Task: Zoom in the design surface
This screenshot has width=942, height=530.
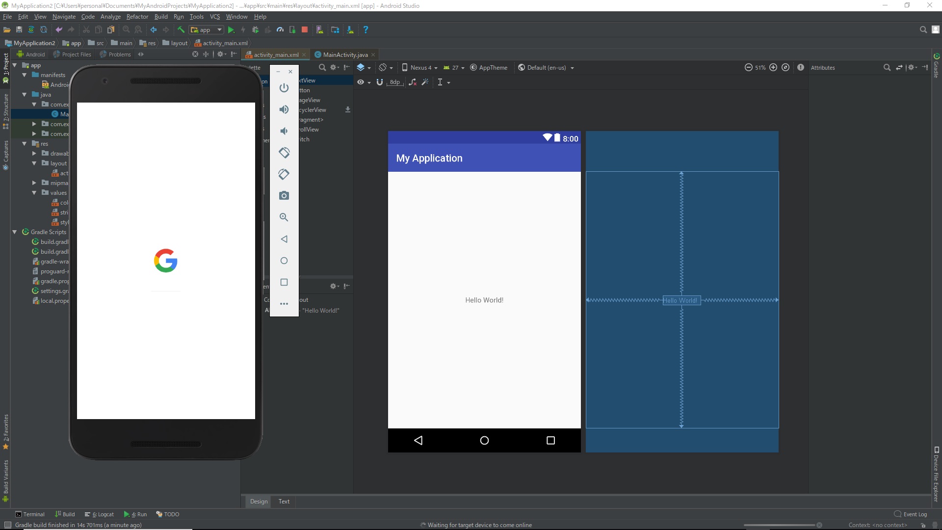Action: 773,68
